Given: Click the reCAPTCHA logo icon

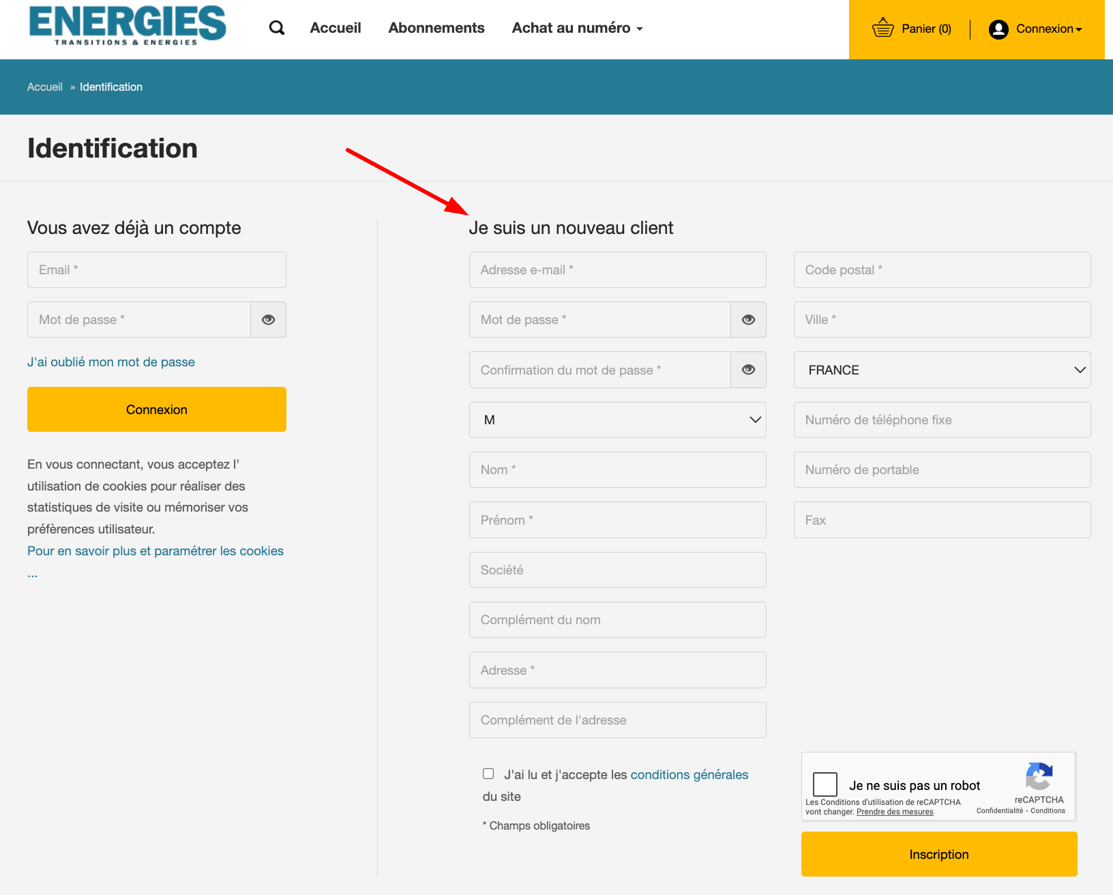Looking at the screenshot, I should point(1039,776).
